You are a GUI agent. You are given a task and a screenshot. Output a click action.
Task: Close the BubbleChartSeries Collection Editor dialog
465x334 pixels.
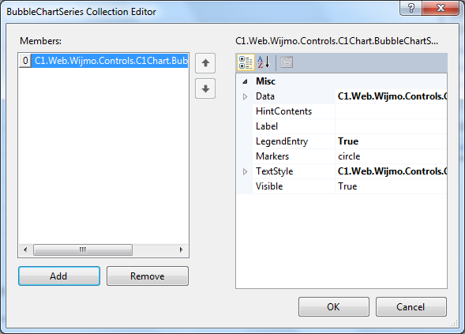coord(441,8)
